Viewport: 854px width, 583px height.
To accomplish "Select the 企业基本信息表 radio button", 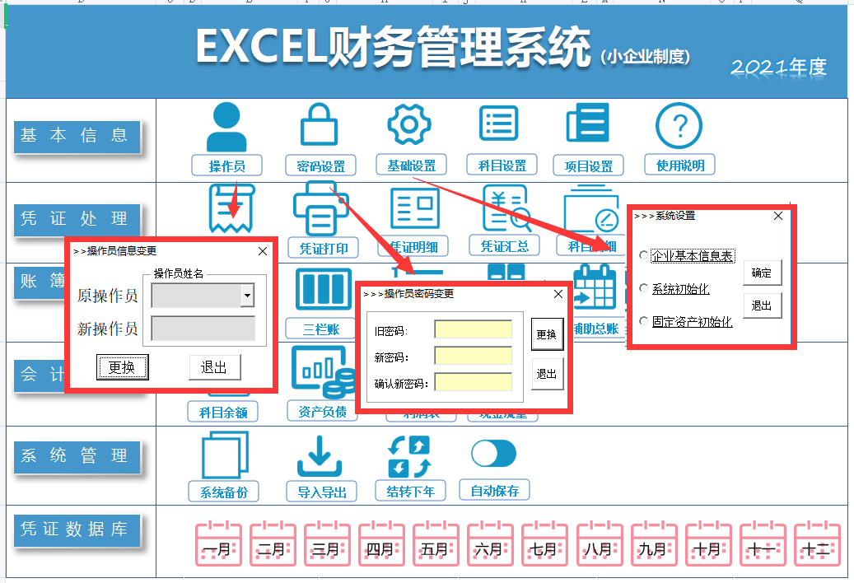I will coord(643,255).
